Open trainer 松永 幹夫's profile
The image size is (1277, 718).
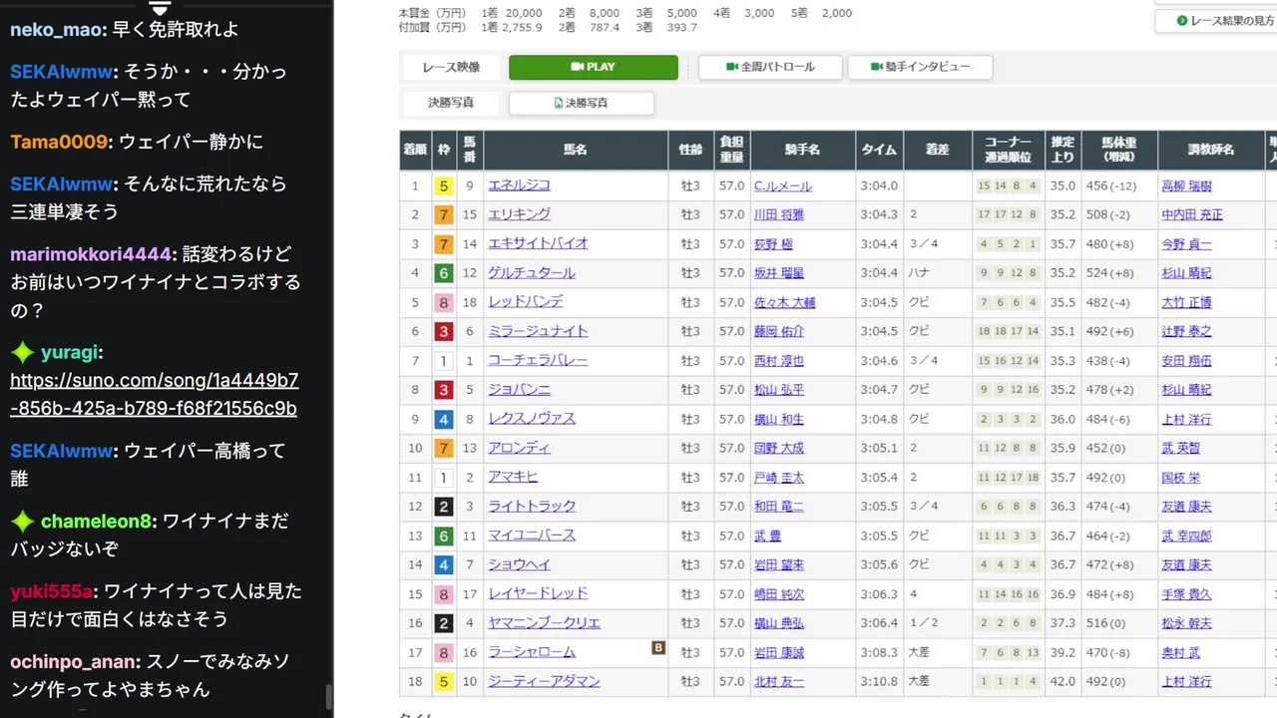click(x=1187, y=622)
